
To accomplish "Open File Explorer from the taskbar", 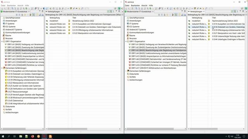I will point(21,136).
